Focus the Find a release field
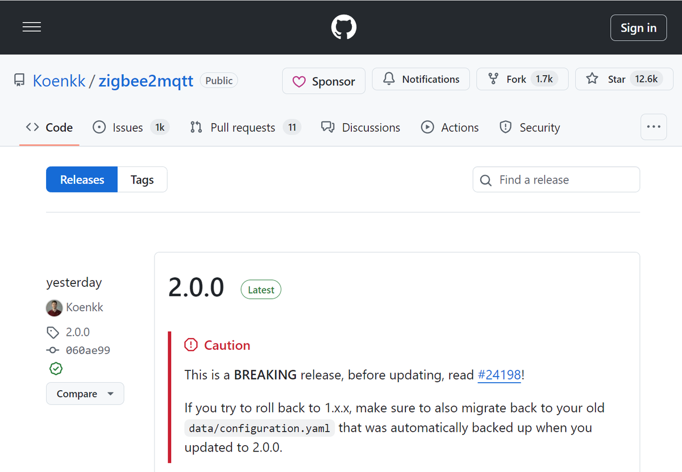Image resolution: width=682 pixels, height=472 pixels. (565, 180)
